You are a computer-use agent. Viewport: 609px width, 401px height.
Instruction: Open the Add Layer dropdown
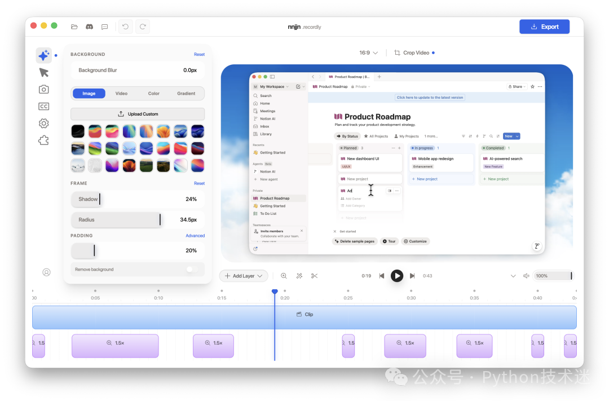[244, 276]
